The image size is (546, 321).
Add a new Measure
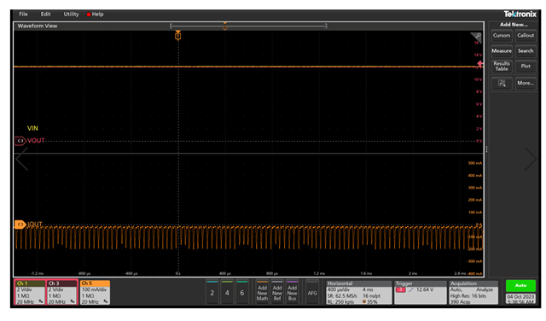pyautogui.click(x=502, y=51)
